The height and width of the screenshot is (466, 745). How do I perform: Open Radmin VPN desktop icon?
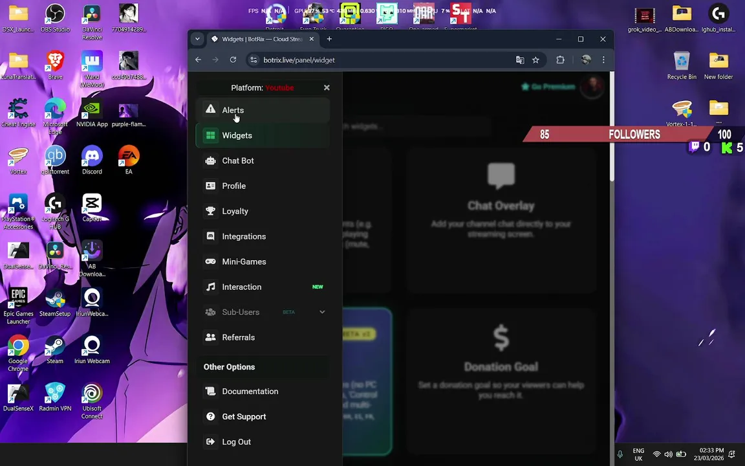(x=55, y=397)
